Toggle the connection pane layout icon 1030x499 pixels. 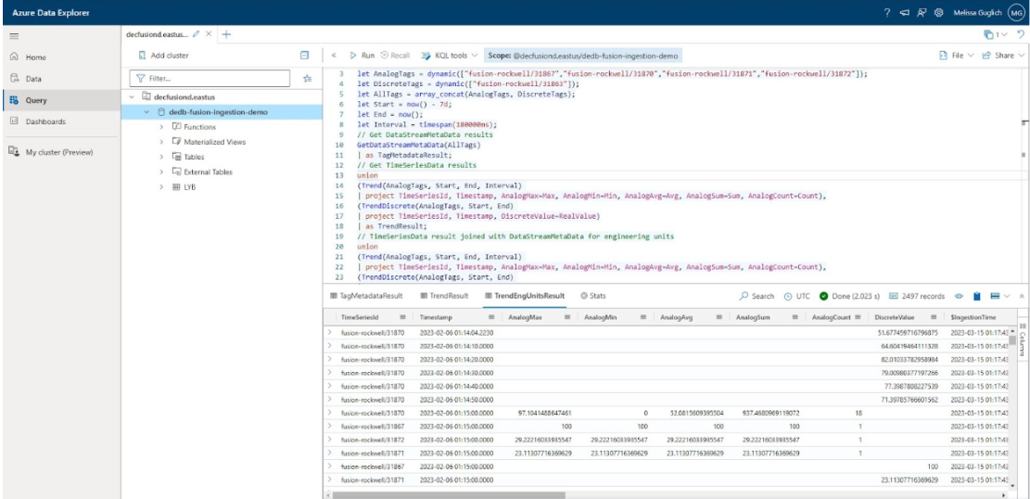tap(304, 56)
